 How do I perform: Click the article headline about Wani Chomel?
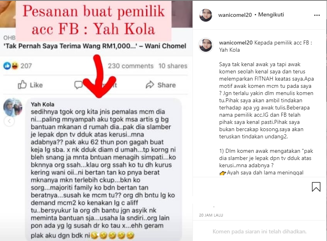tap(95, 46)
